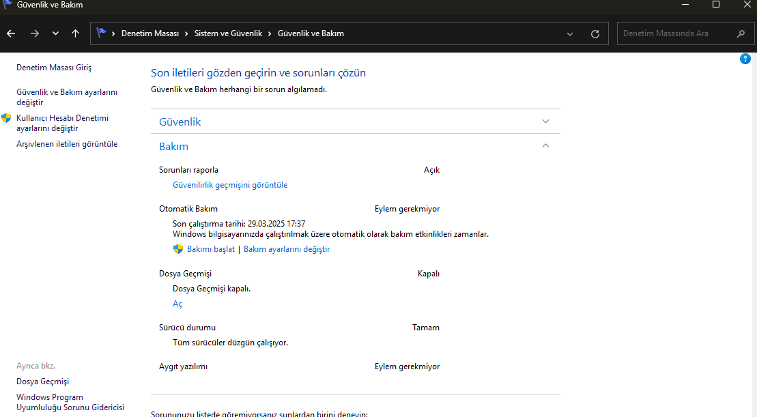Open recent locations dropdown chevron
This screenshot has height=417, width=757.
(x=55, y=33)
